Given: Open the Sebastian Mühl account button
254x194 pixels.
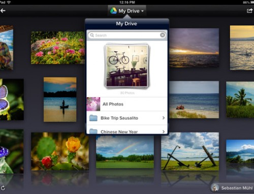Looking at the screenshot, I should [x=232, y=188].
